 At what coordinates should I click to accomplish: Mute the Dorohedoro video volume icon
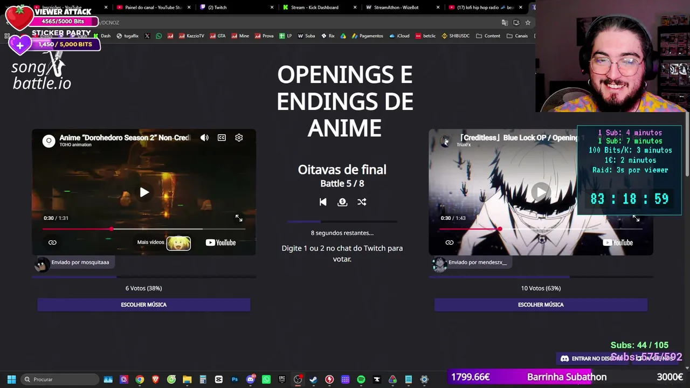click(204, 138)
